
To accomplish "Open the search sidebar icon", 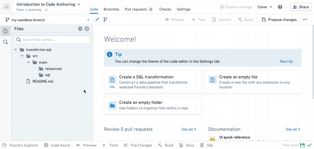I will tap(6, 42).
